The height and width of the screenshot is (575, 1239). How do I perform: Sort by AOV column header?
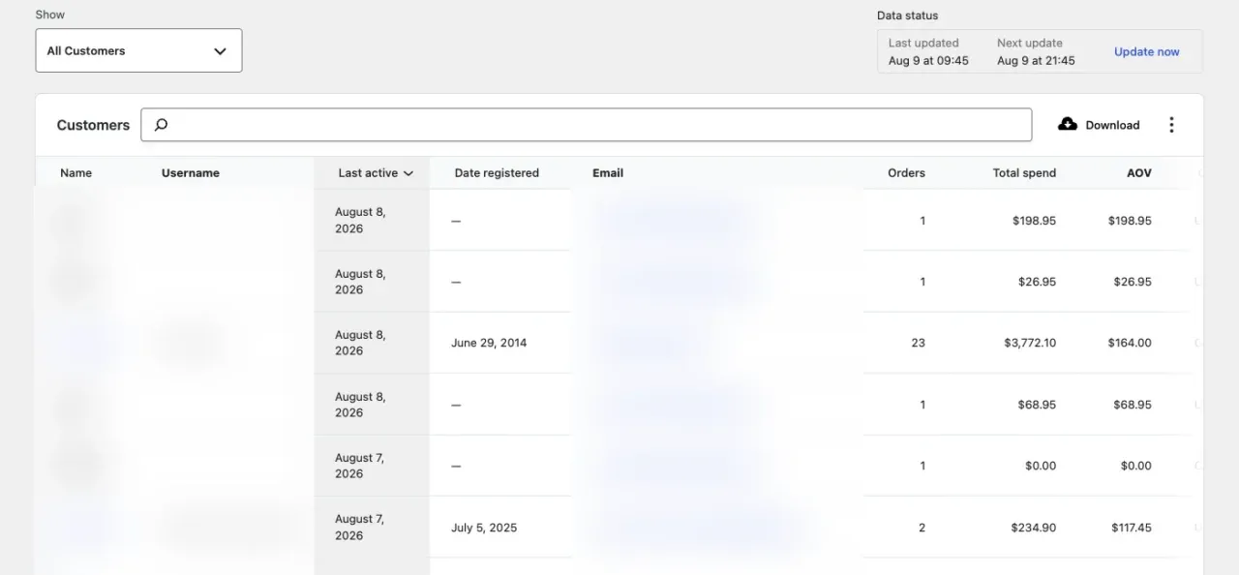[1139, 173]
